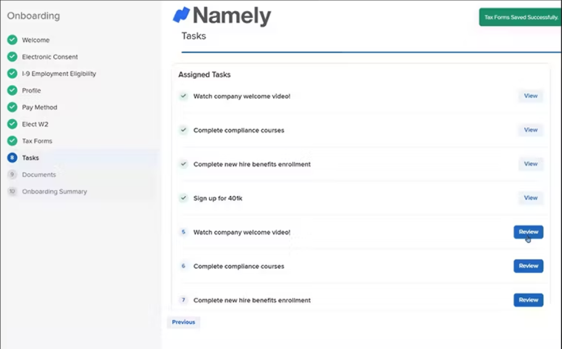Select the Elect W2 step

[x=35, y=124]
